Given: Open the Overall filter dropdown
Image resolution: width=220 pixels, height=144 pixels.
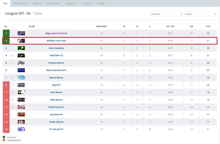Looking at the screenshot, I should point(201,14).
